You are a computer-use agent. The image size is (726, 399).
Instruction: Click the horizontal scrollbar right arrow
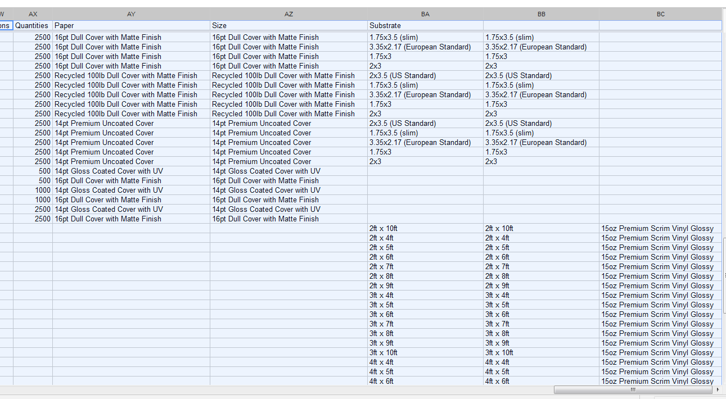(717, 389)
